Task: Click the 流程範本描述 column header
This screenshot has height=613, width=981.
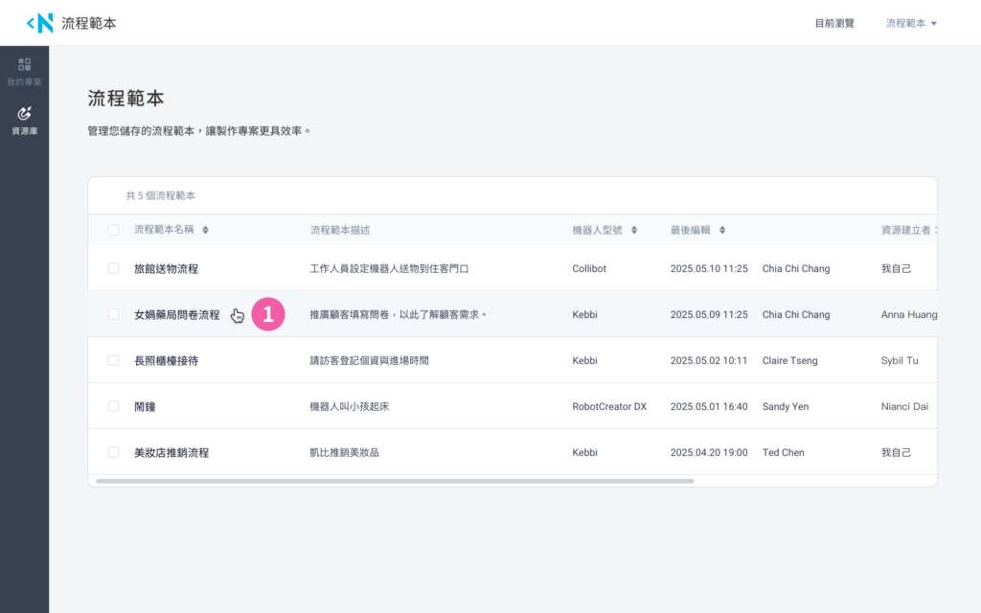Action: [340, 230]
